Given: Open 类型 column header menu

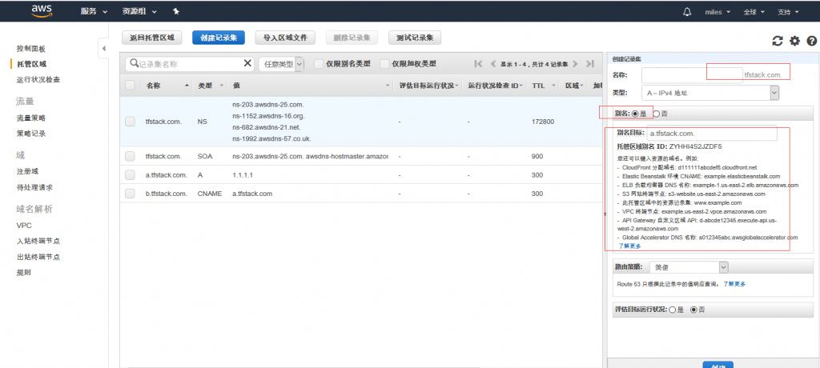Looking at the screenshot, I should click(221, 86).
